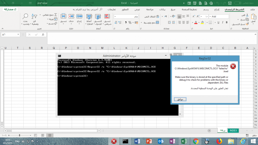This screenshot has height=145, width=258.
Task: Open Word from the taskbar
Action: coord(137,141)
